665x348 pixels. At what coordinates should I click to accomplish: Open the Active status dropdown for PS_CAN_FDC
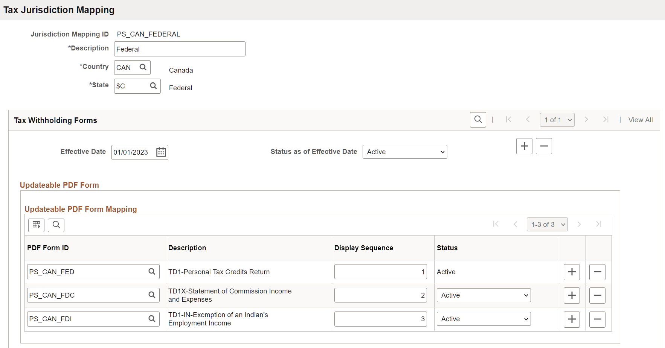tap(483, 295)
